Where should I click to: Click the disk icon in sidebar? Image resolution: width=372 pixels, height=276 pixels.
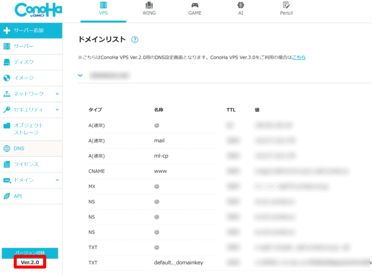click(x=7, y=62)
